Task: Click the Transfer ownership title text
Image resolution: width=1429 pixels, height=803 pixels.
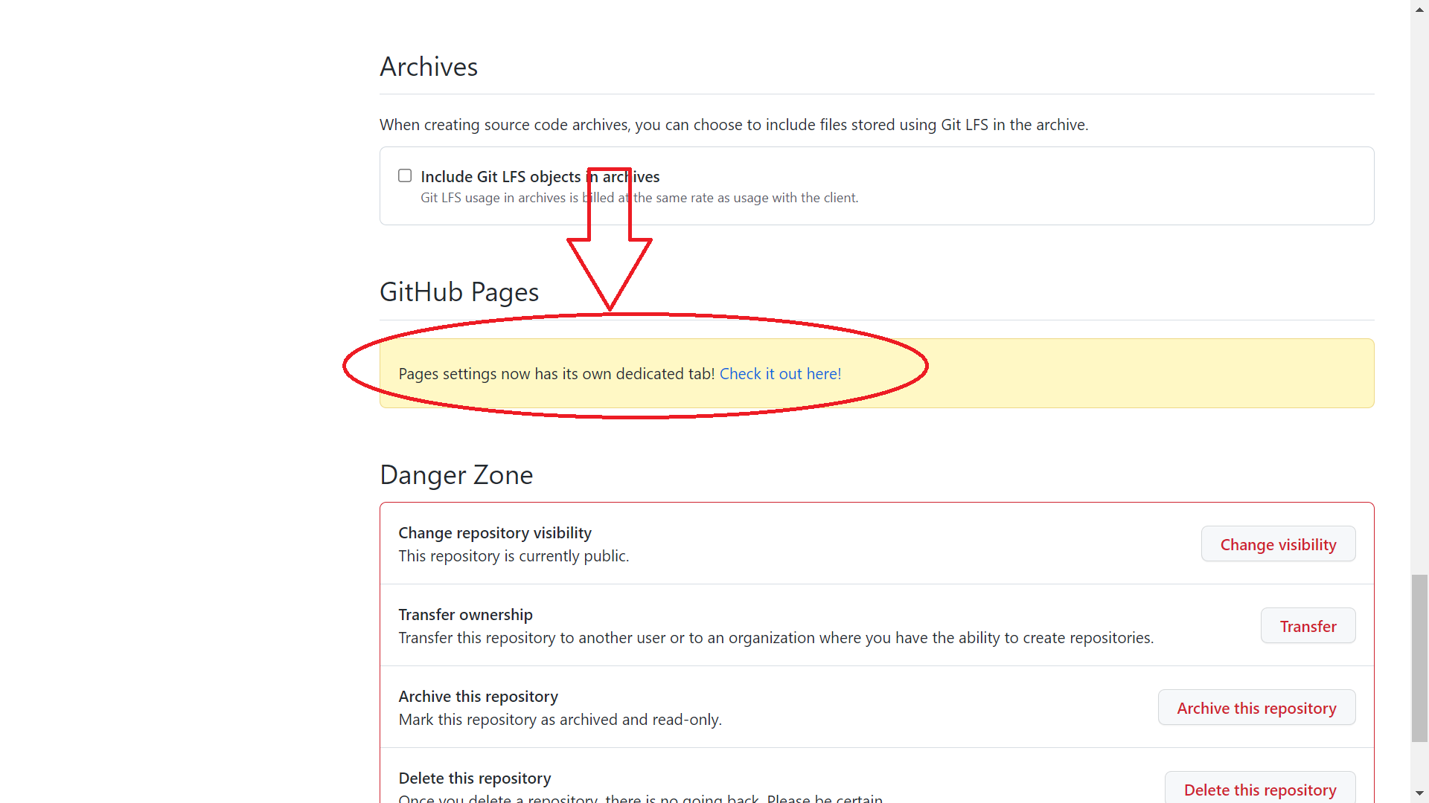Action: coord(465,615)
